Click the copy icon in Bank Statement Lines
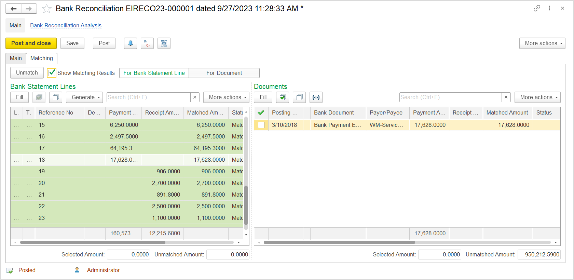 click(56, 97)
